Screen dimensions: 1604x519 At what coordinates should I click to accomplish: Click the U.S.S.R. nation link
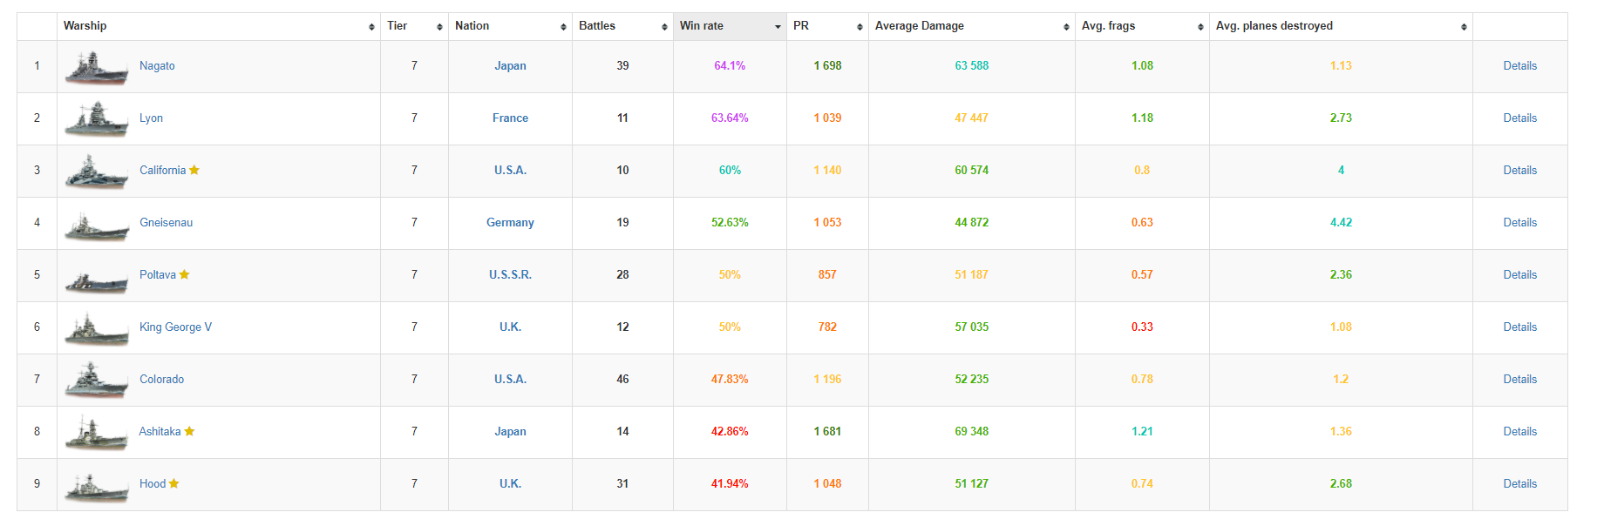tap(510, 275)
